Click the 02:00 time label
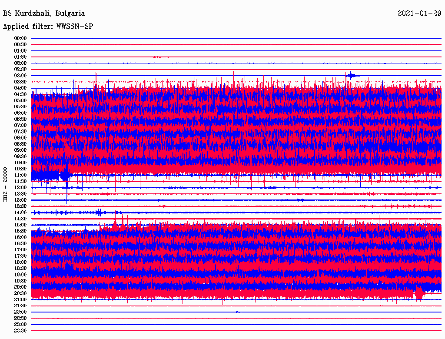This screenshot has width=445, height=339. coord(20,63)
